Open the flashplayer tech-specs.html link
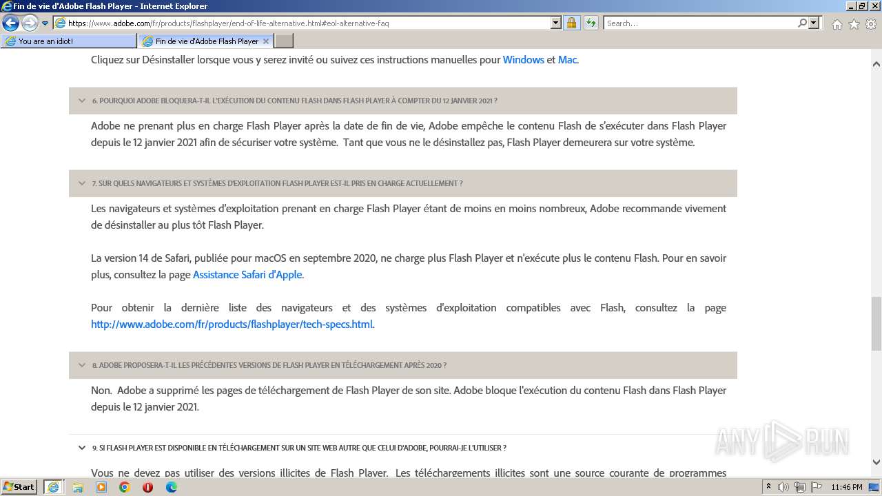 tap(232, 324)
